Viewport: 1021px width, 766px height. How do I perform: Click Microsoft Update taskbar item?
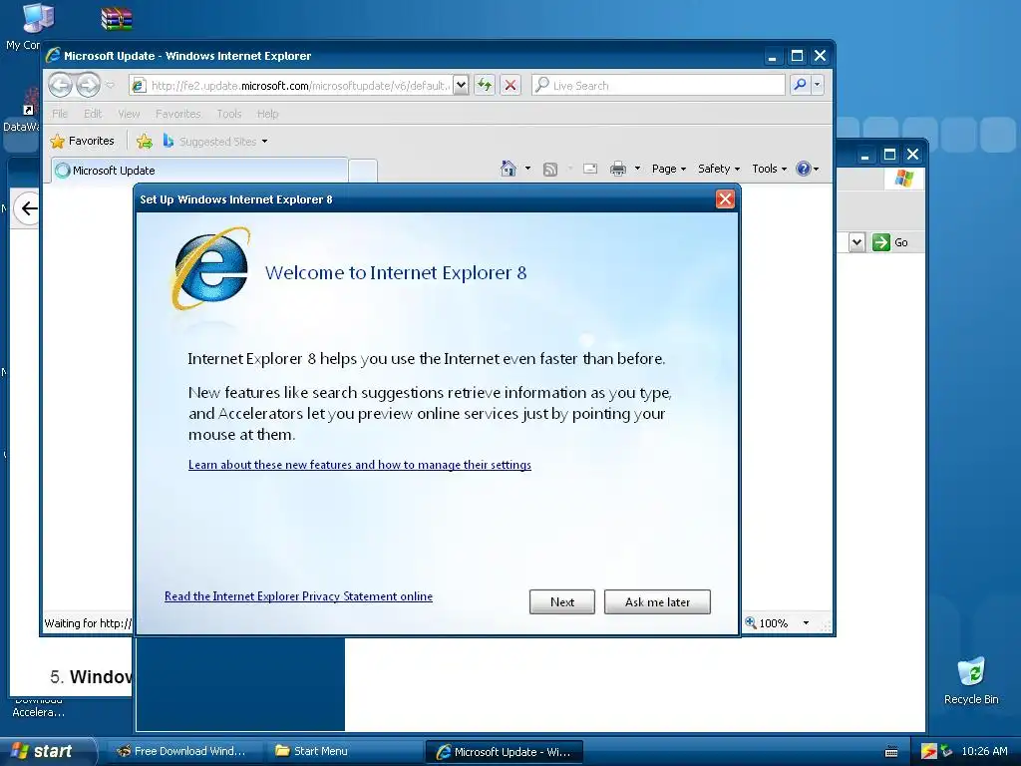point(504,752)
